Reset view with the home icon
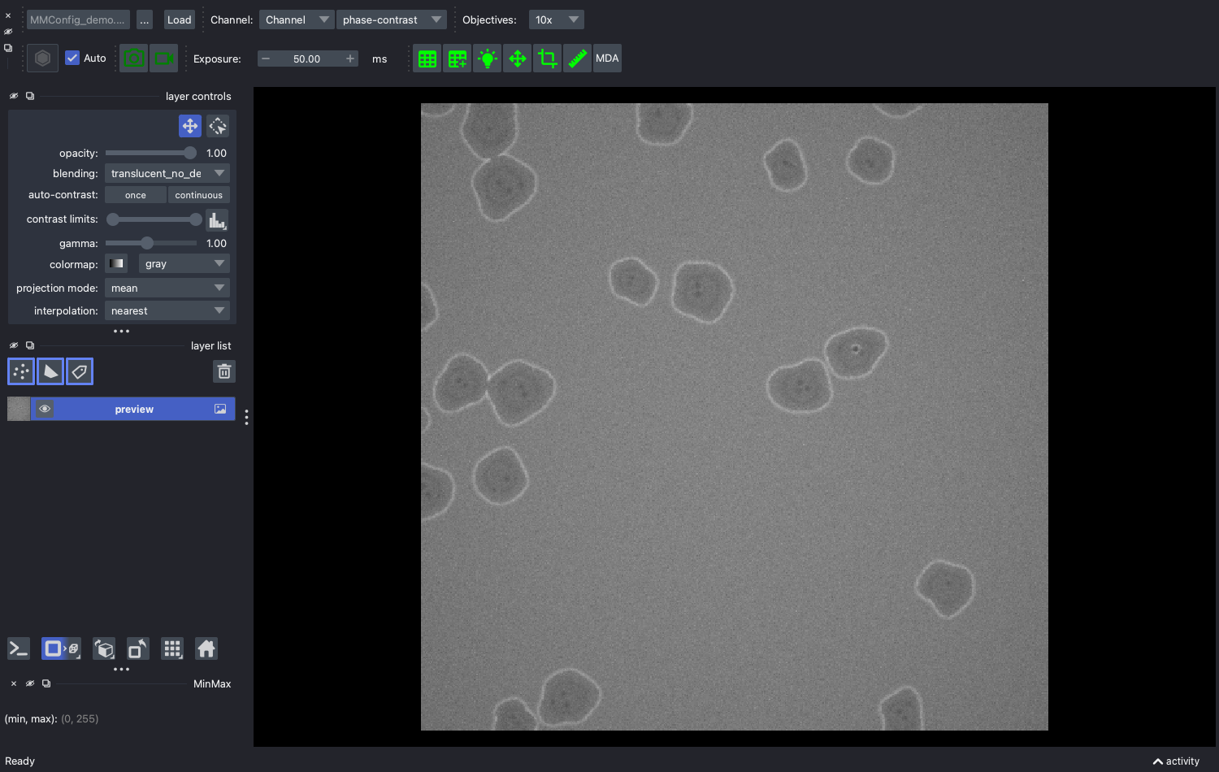1219x772 pixels. [x=206, y=648]
